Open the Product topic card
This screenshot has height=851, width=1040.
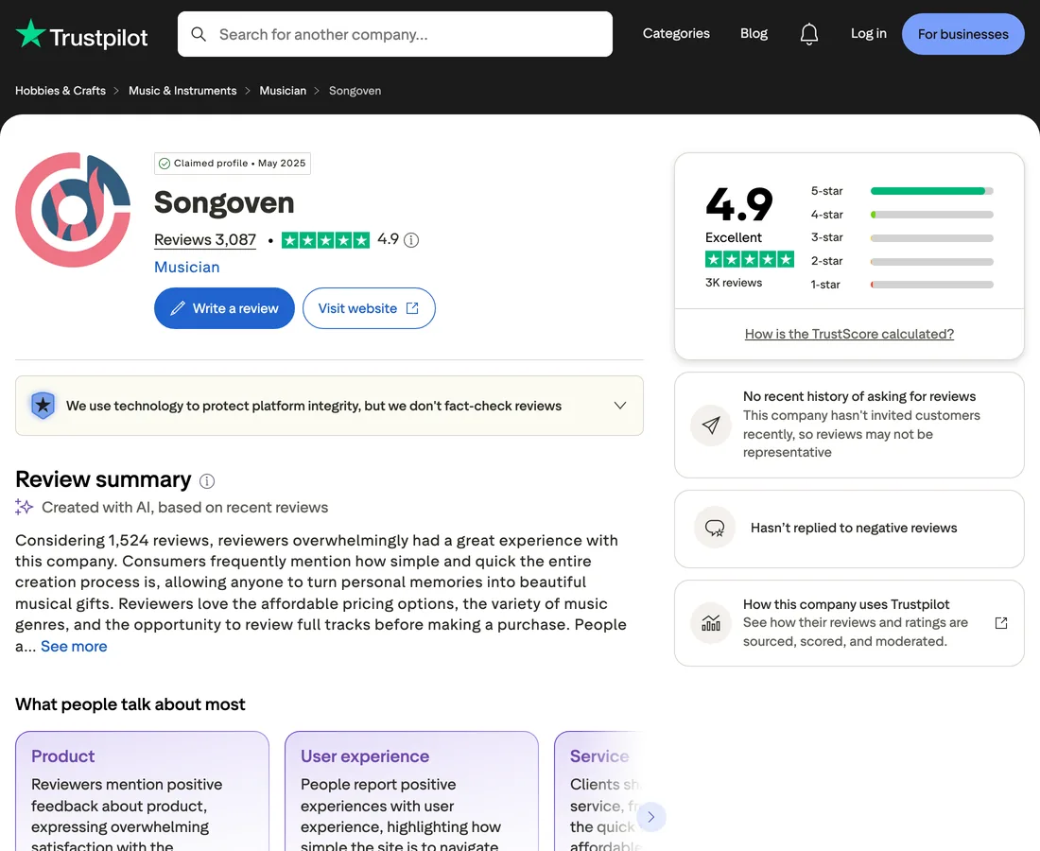[142, 791]
